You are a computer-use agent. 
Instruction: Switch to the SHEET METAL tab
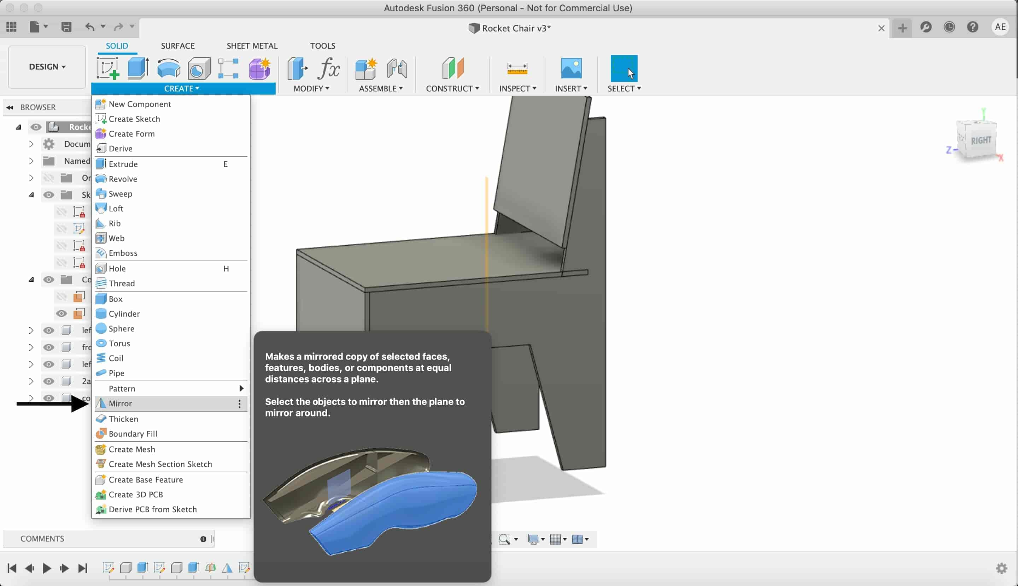[x=252, y=46]
